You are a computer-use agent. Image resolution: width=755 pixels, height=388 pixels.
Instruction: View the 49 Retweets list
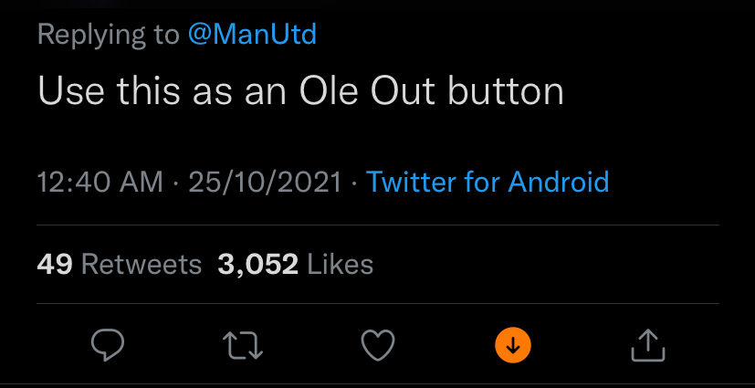pyautogui.click(x=119, y=265)
